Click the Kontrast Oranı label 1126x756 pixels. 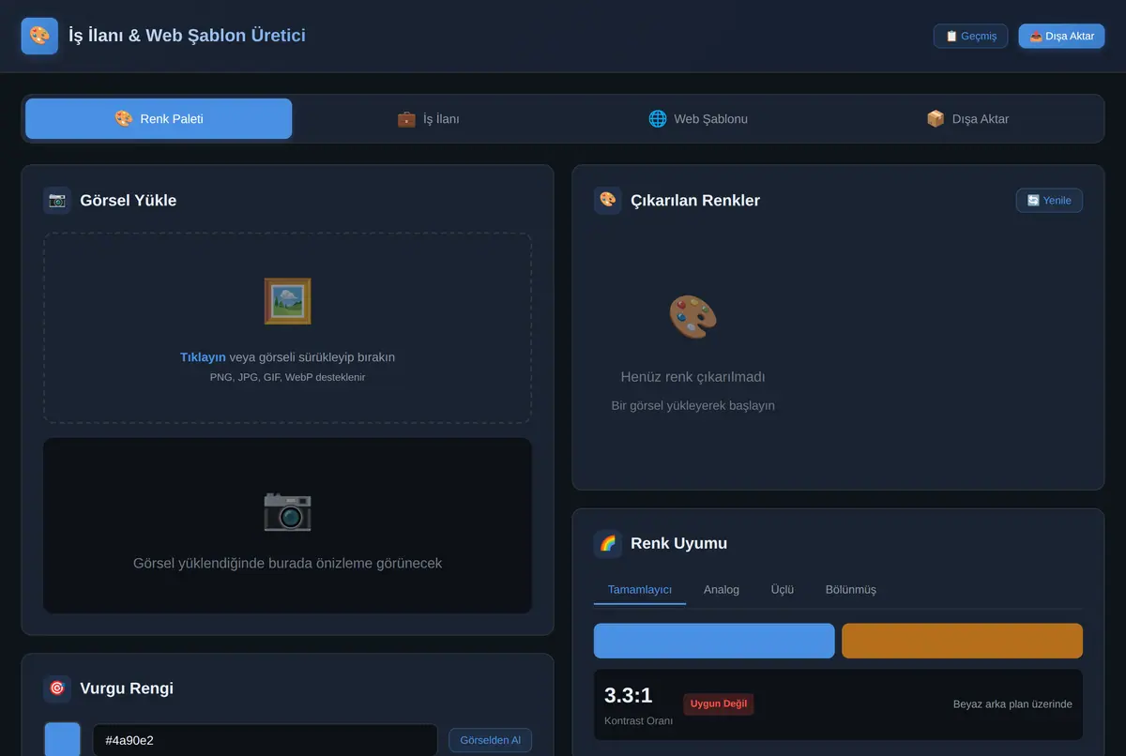coord(638,720)
